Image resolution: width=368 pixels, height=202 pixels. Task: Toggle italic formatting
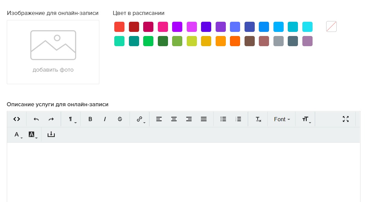pyautogui.click(x=105, y=119)
